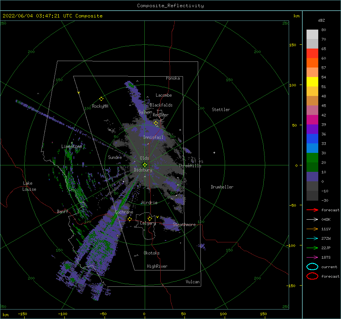Screen dimensions: 341x319
Task: Click the 65 dBZ red color swatch
Action: [312, 53]
